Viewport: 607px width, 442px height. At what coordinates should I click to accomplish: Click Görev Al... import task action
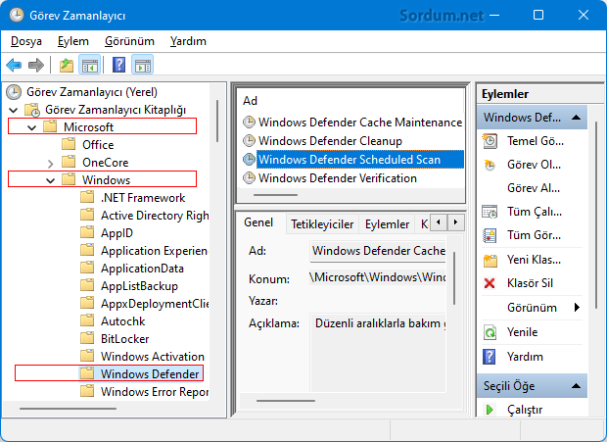pyautogui.click(x=534, y=188)
